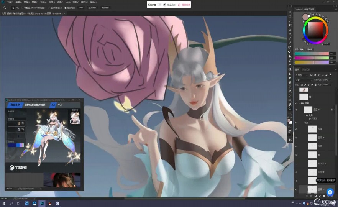
Task: Select the Pen tool
Action: (x=290, y=91)
